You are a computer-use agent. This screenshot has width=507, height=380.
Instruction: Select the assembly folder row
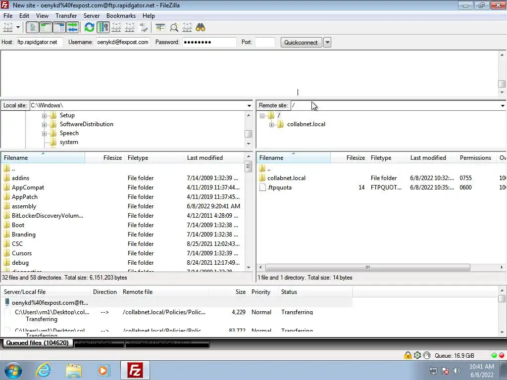(122, 206)
